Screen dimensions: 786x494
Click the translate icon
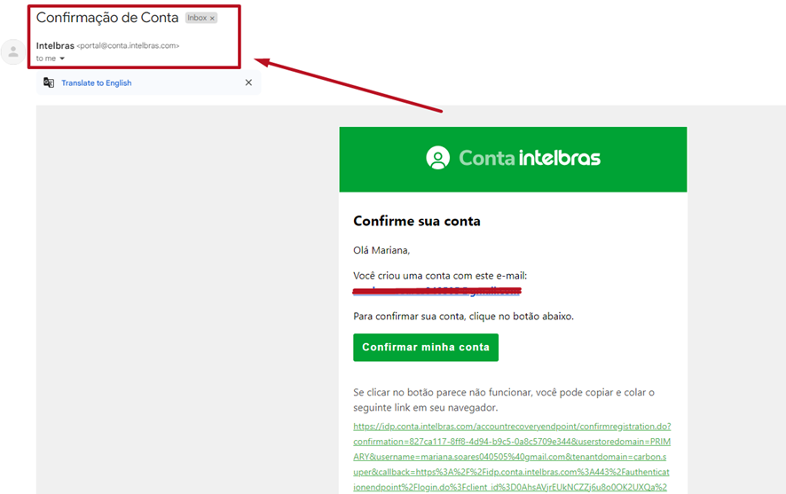tap(49, 82)
